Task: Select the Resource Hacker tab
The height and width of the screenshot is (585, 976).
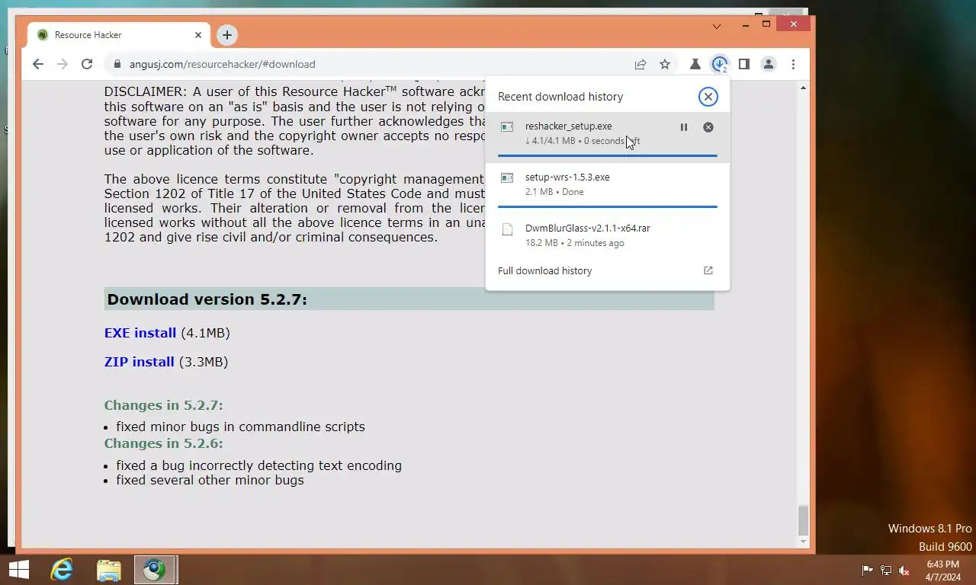Action: (118, 35)
